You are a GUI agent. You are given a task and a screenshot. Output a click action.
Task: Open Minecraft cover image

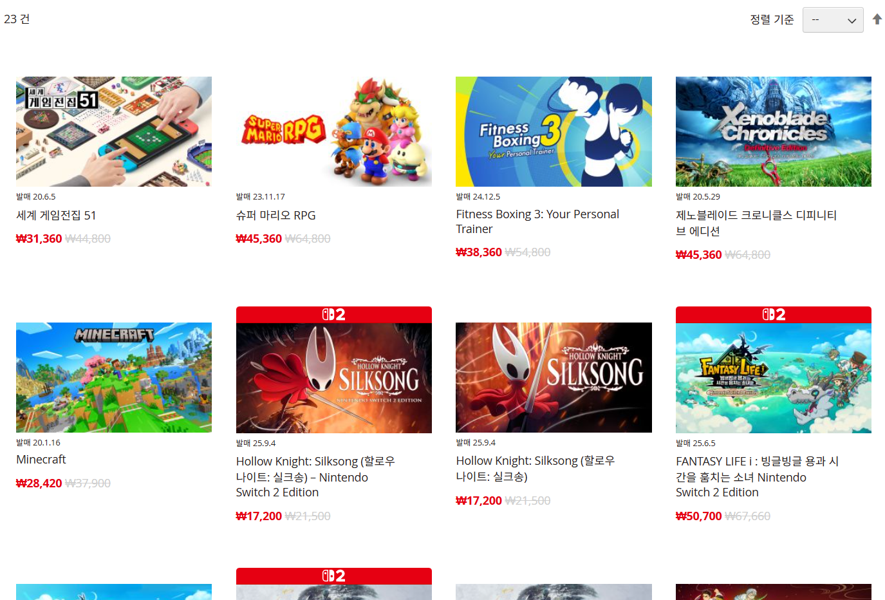click(114, 377)
